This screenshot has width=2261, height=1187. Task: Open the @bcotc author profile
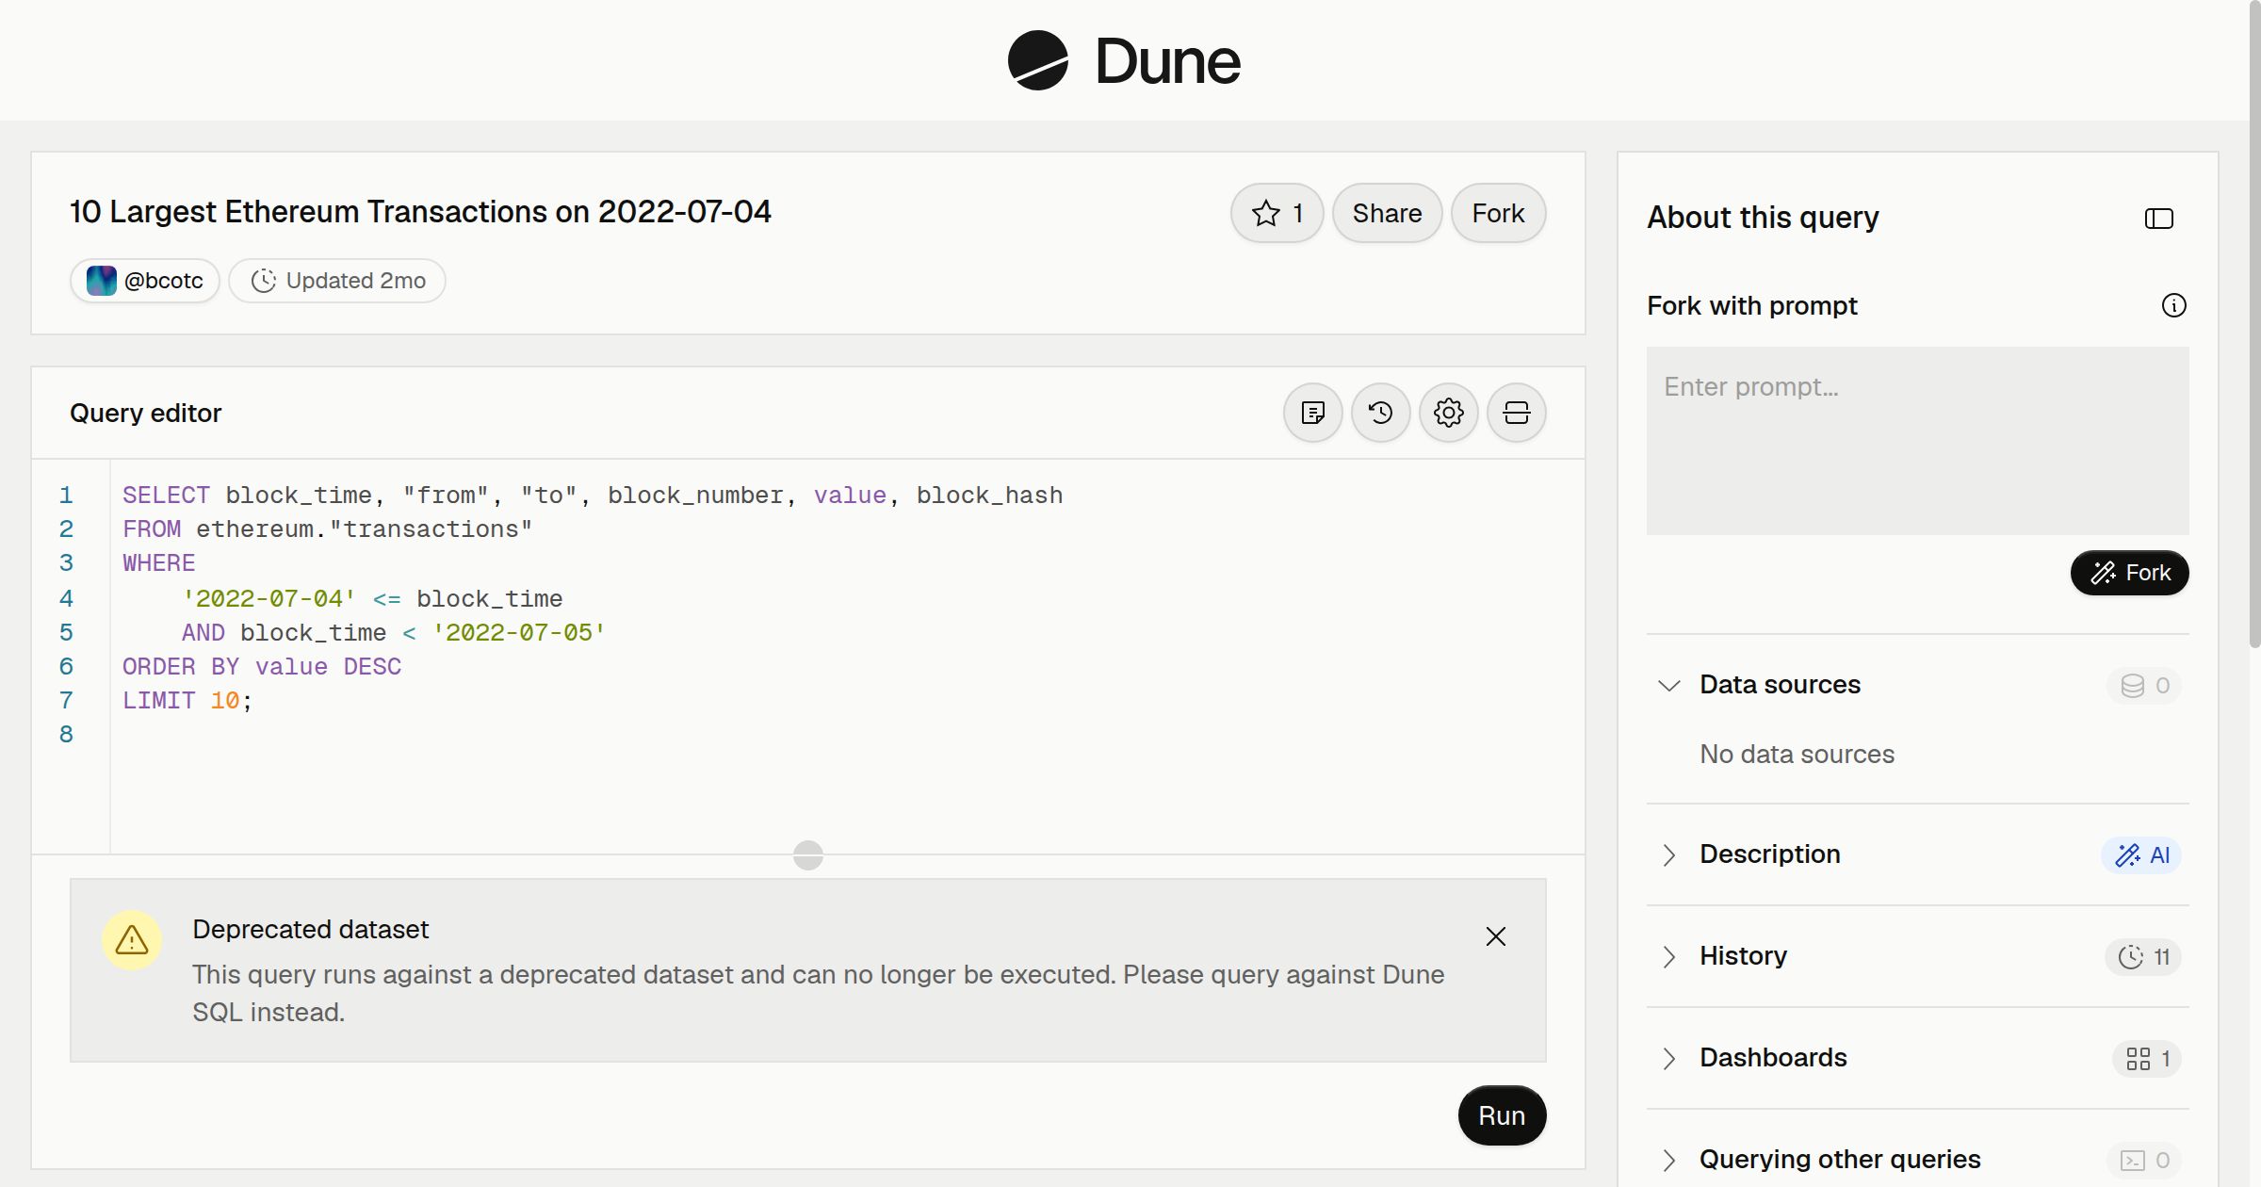pyautogui.click(x=145, y=281)
